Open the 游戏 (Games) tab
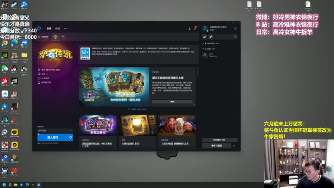This screenshot has width=334, height=188. pyautogui.click(x=49, y=28)
